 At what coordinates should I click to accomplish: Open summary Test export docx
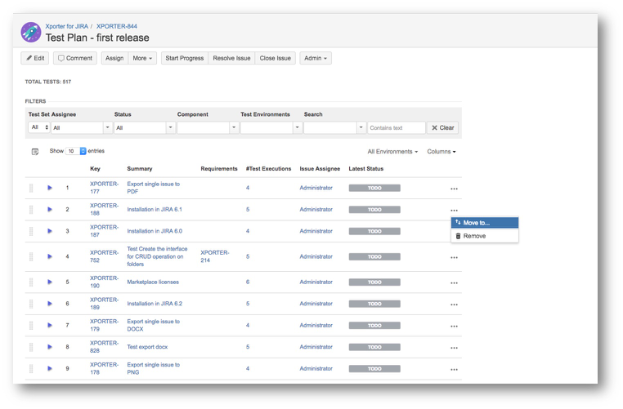[147, 347]
